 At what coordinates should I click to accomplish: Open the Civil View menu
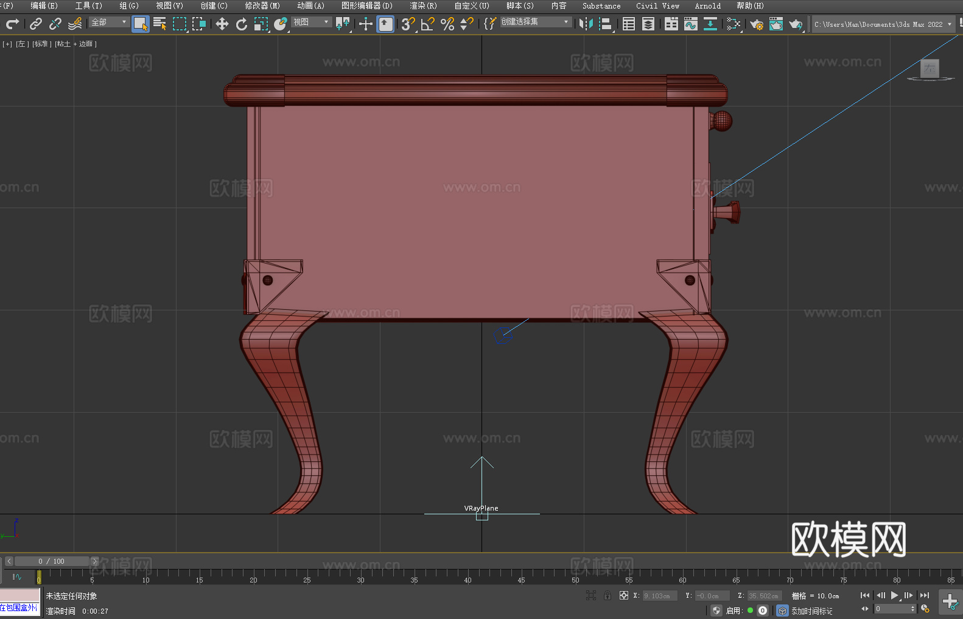tap(658, 5)
